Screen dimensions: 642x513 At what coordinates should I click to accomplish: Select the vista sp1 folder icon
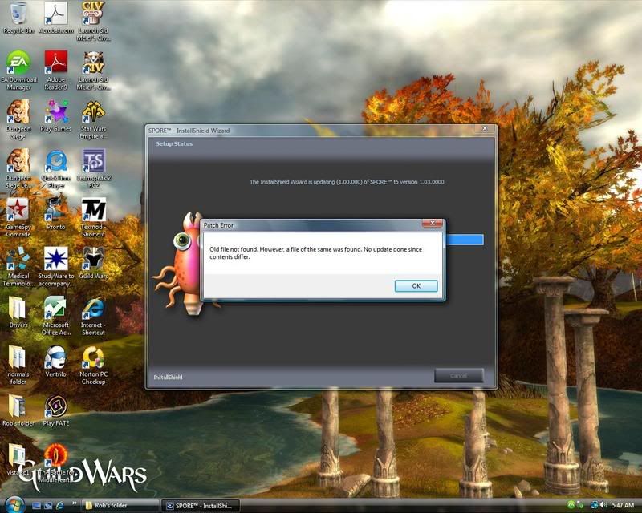[x=18, y=460]
